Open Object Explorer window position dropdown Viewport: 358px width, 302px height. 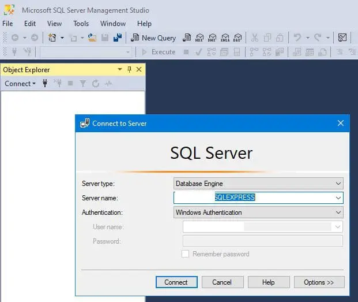point(120,69)
